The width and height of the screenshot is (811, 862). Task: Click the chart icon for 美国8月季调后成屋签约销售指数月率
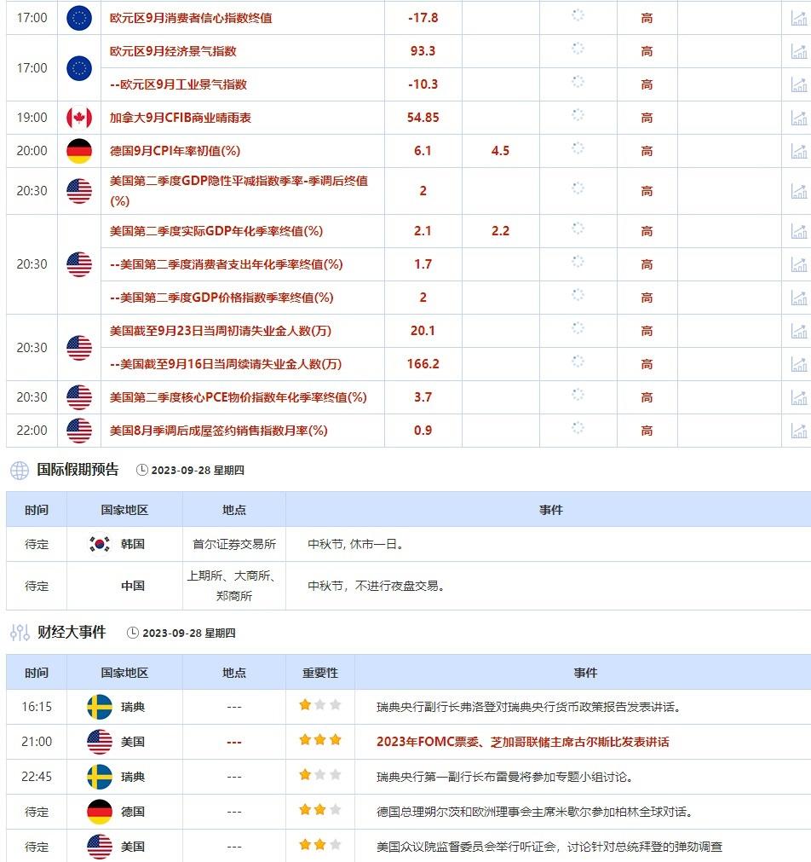799,431
